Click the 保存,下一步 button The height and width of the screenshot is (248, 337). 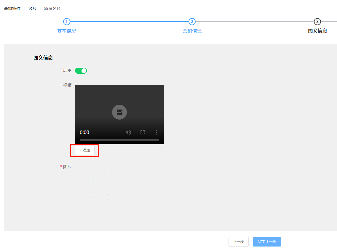click(267, 242)
